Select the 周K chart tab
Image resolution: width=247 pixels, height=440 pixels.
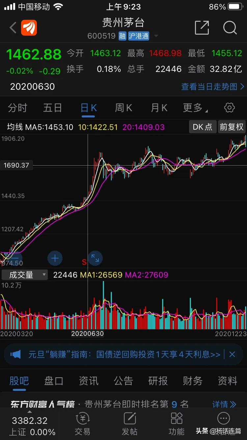(x=123, y=108)
